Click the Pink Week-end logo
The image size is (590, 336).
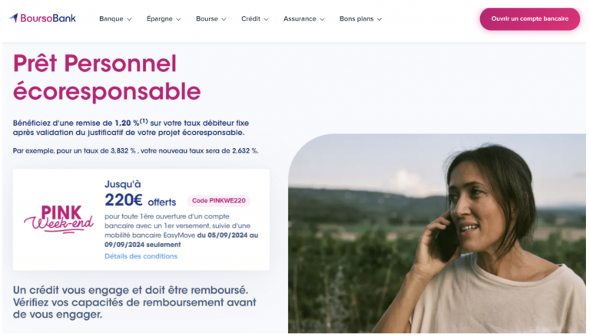[x=58, y=219]
